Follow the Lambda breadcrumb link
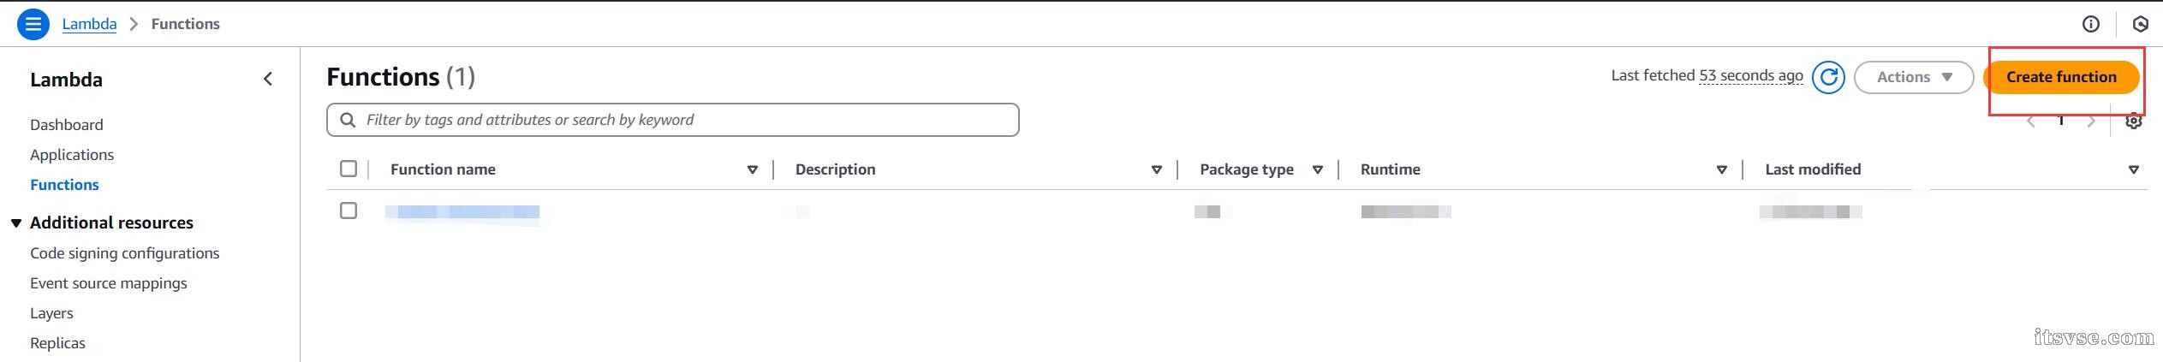The image size is (2163, 362). (x=89, y=24)
